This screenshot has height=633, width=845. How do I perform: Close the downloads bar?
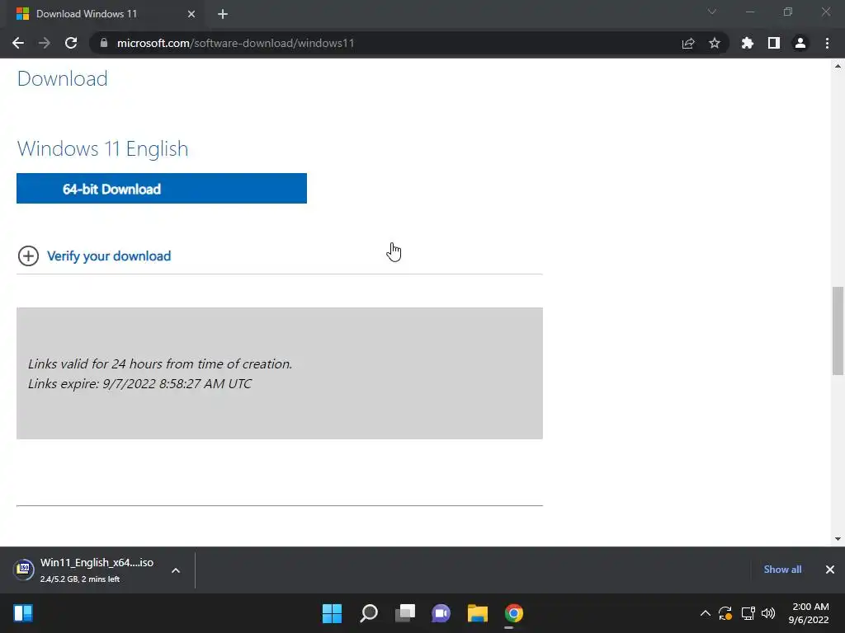tap(830, 570)
